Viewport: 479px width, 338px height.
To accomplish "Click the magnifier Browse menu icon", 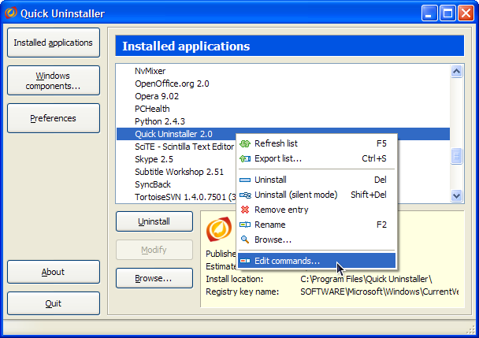I will coord(245,240).
